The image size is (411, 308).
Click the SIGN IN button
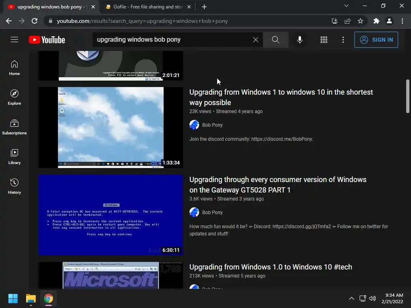pos(376,40)
